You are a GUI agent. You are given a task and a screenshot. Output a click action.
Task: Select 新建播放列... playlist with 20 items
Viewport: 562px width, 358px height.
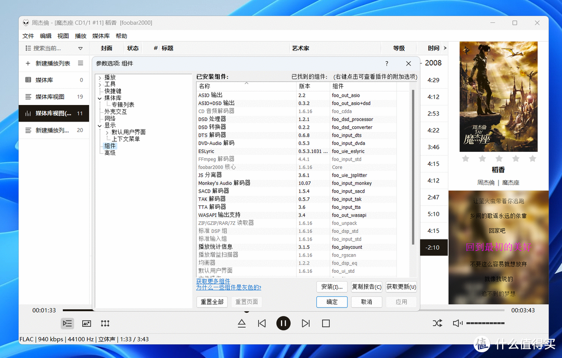tap(54, 130)
